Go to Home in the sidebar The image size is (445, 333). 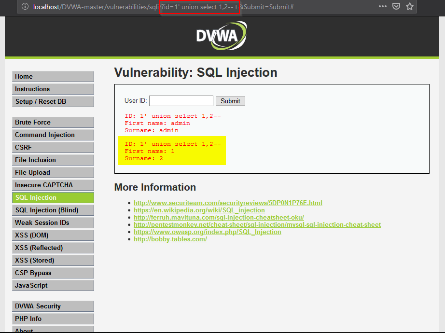tap(53, 77)
